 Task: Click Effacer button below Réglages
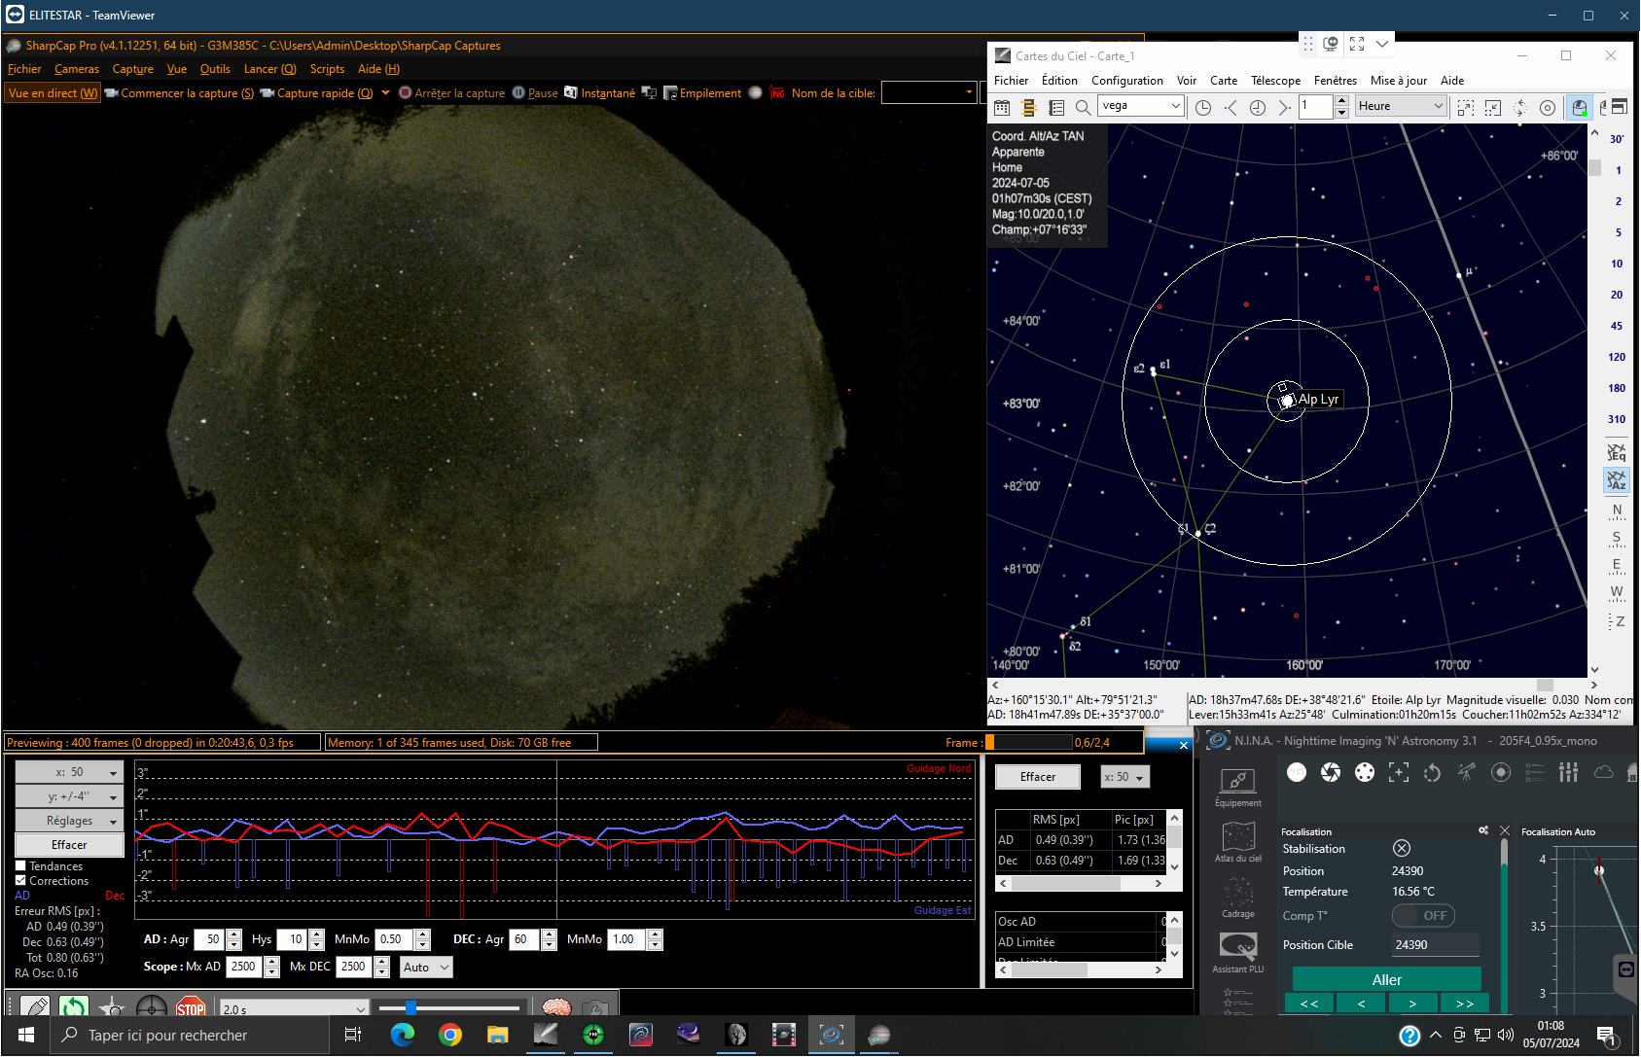pos(69,845)
